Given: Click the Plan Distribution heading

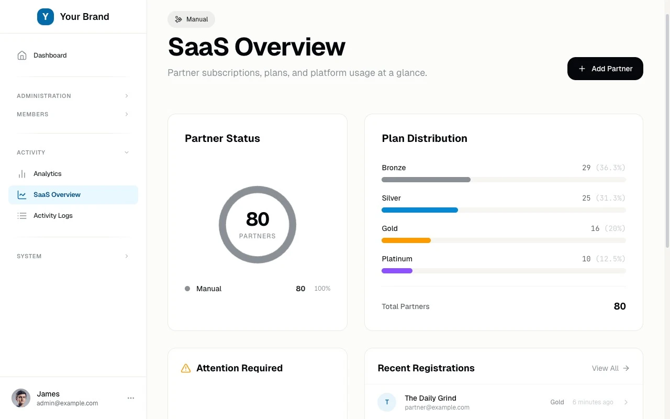Looking at the screenshot, I should pyautogui.click(x=425, y=138).
